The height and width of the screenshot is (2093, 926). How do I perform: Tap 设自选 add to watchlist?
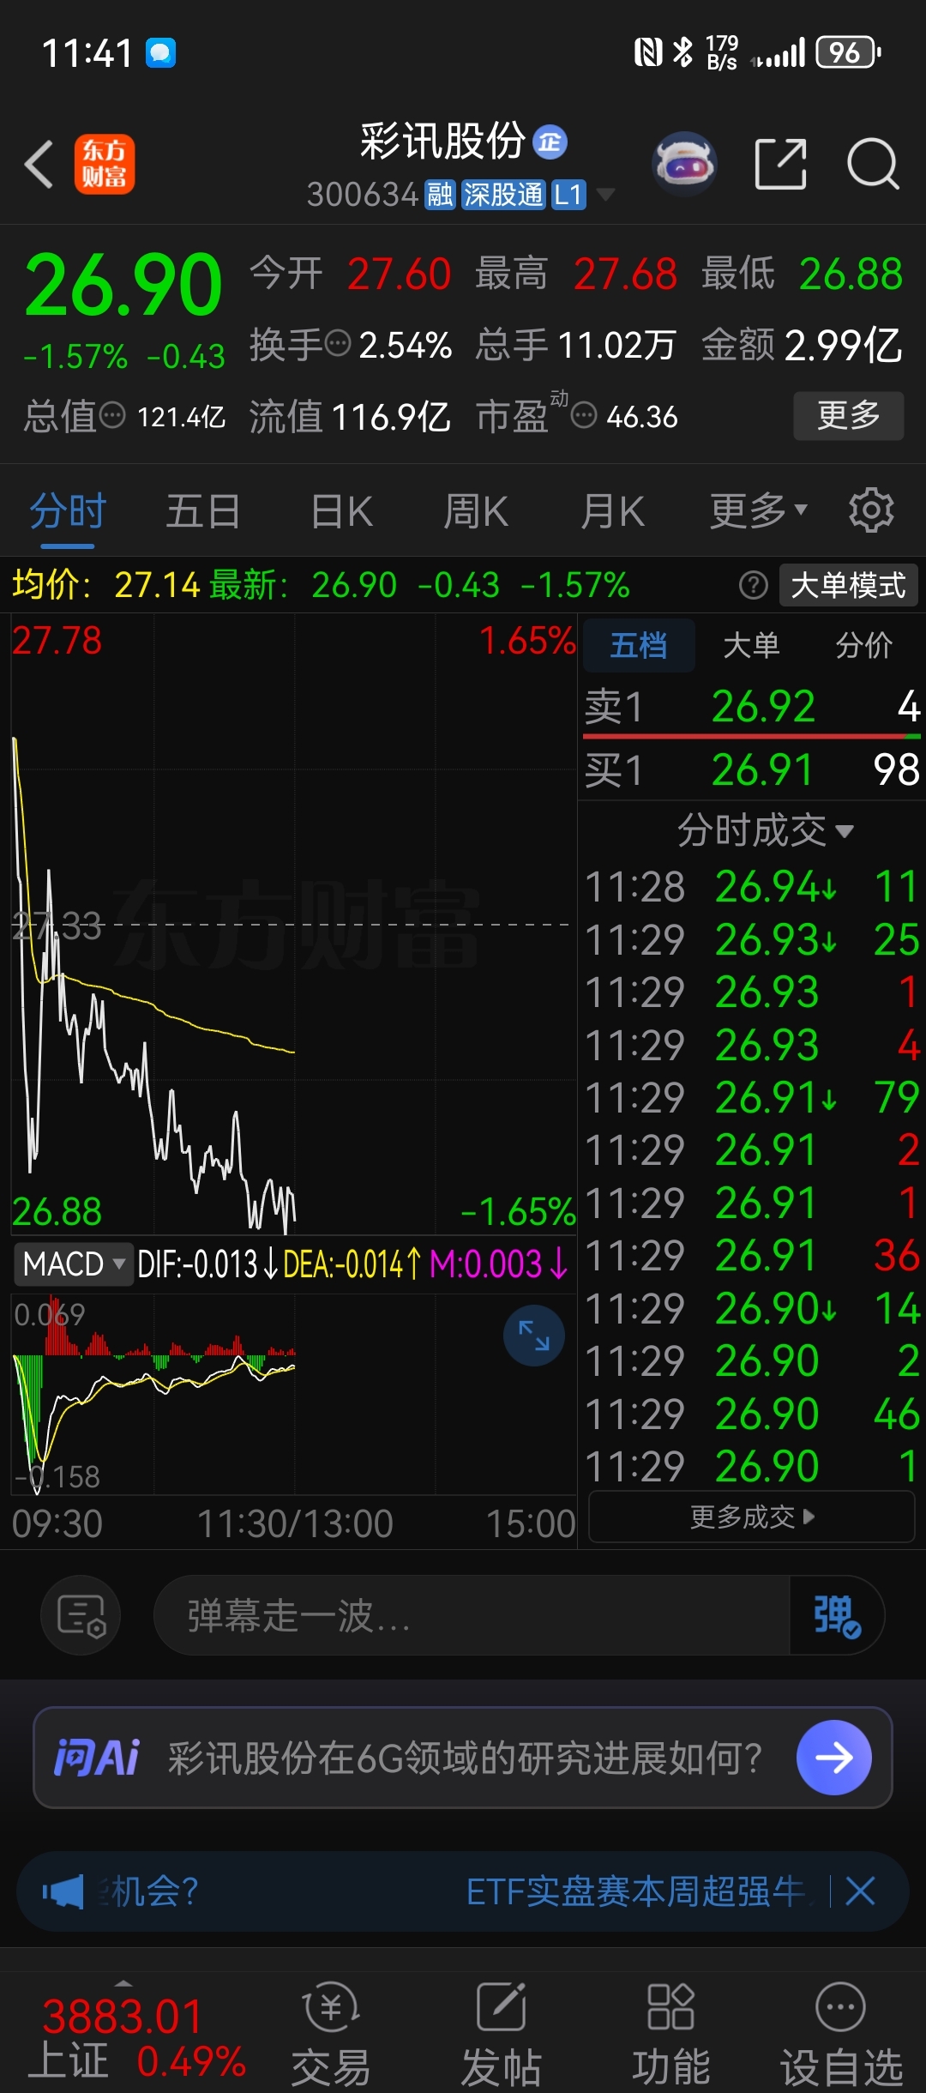(x=841, y=2034)
